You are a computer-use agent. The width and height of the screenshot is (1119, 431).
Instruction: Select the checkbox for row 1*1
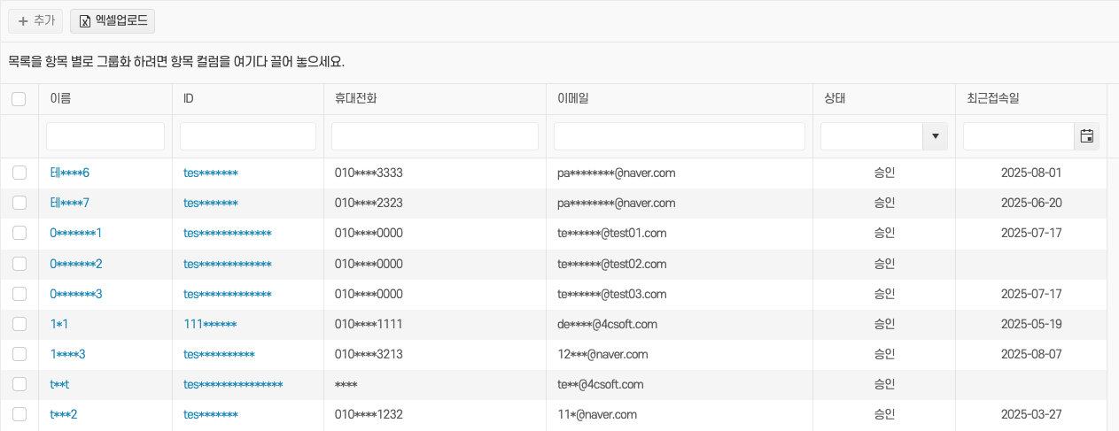click(19, 324)
